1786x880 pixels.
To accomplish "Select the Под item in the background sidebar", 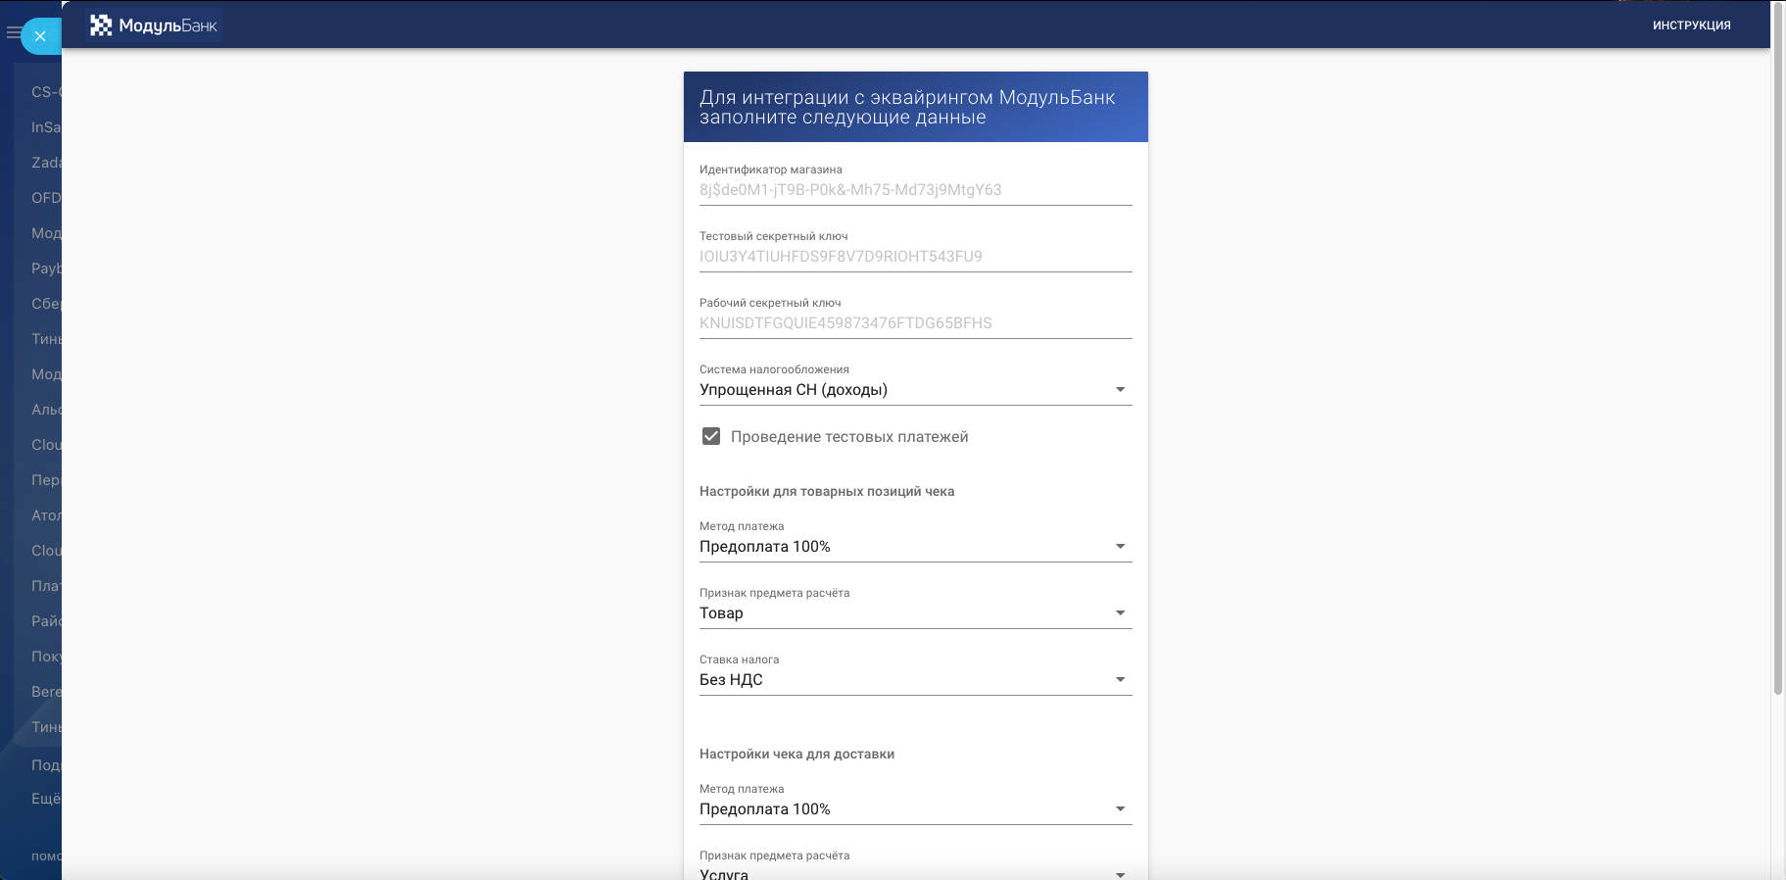I will (46, 765).
